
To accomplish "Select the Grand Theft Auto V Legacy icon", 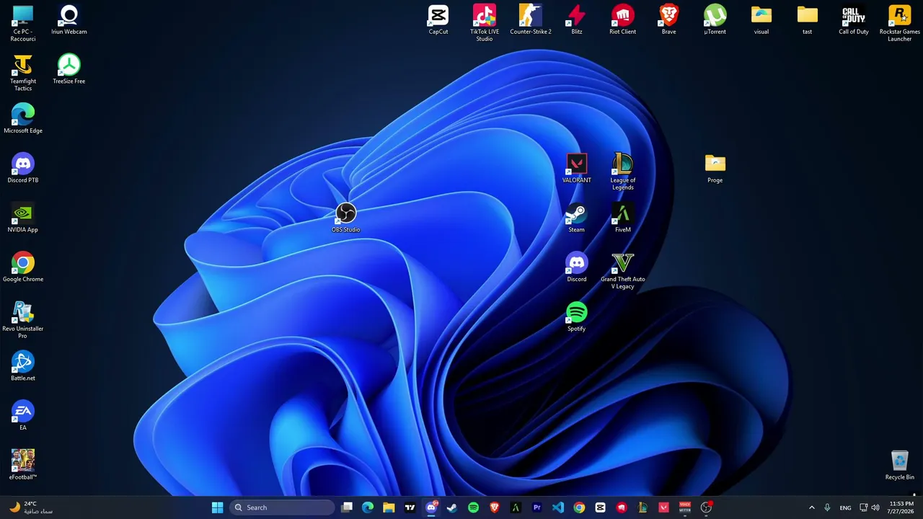I will point(623,270).
